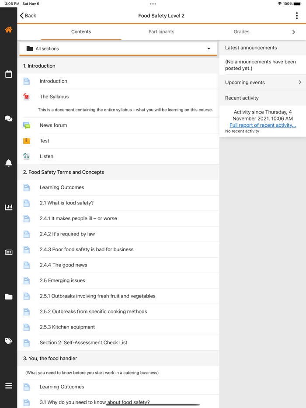Expand Upcoming events chevron
This screenshot has width=306, height=408.
pos(299,82)
